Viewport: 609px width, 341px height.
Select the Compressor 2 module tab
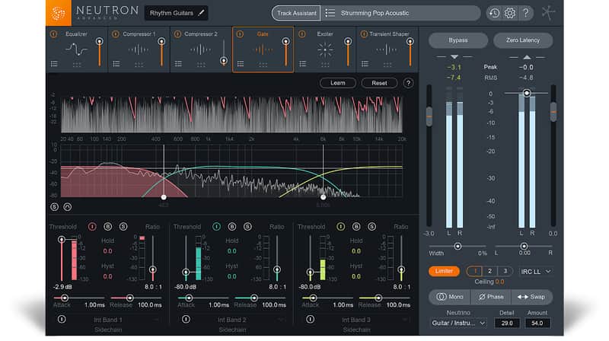[x=201, y=49]
